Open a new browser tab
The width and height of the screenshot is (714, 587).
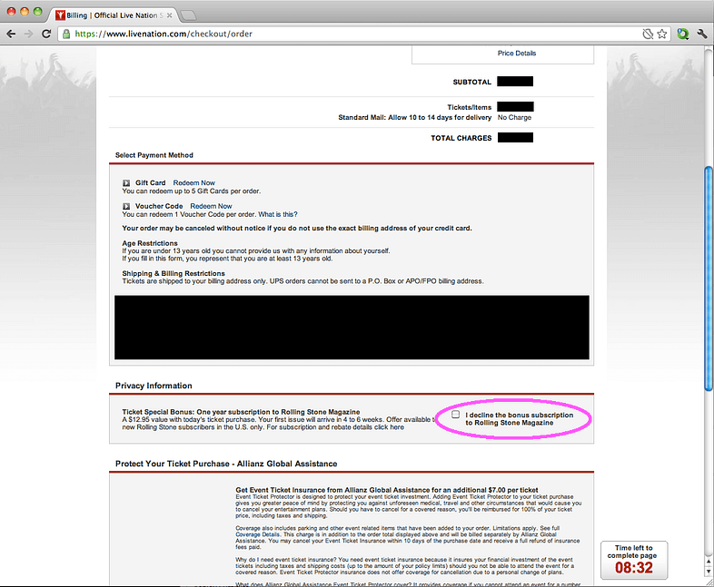pyautogui.click(x=189, y=15)
